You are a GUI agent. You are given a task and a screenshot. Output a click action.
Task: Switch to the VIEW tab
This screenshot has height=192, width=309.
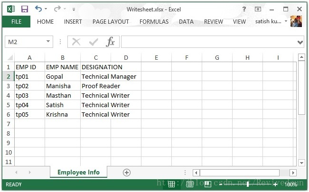(239, 22)
